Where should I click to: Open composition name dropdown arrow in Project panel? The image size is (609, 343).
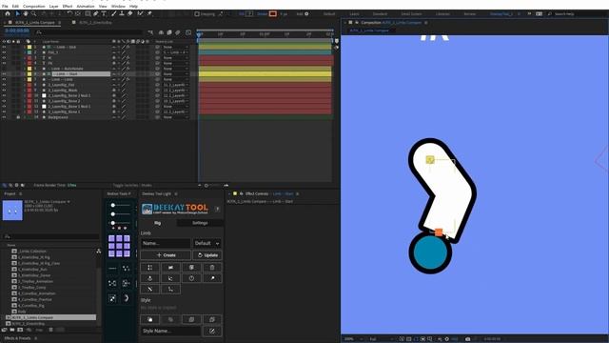point(69,202)
